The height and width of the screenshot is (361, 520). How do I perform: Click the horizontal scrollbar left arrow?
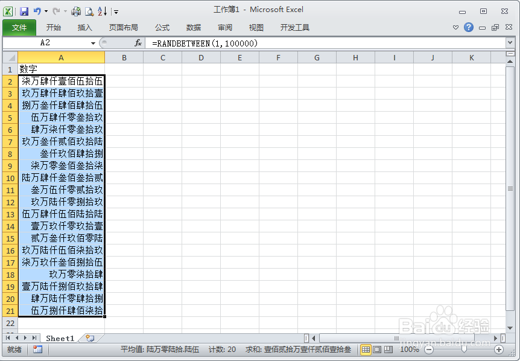tap(314, 338)
